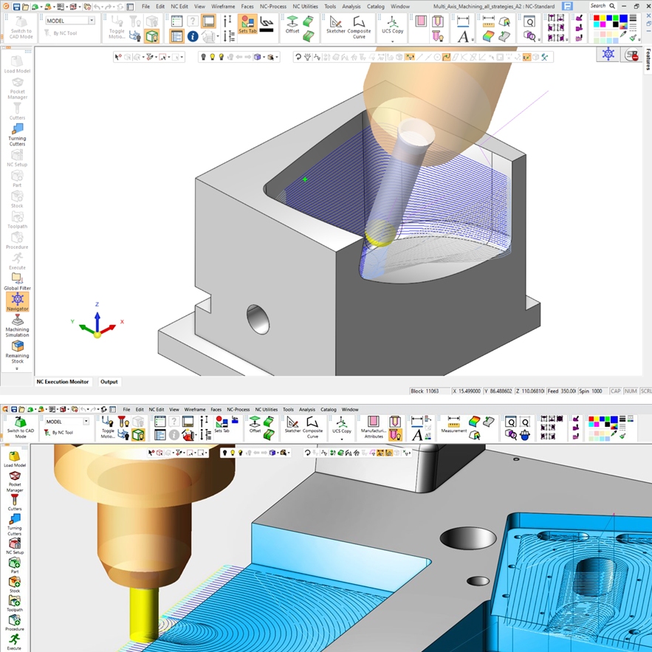The width and height of the screenshot is (652, 652).
Task: Open Toolpath in the lower window sidebar
Action: coord(15,603)
